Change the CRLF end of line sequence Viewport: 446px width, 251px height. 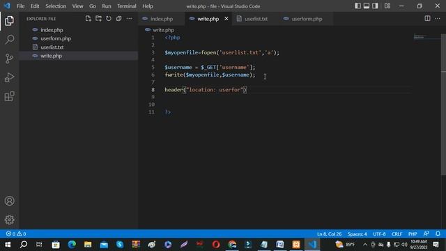tap(397, 234)
